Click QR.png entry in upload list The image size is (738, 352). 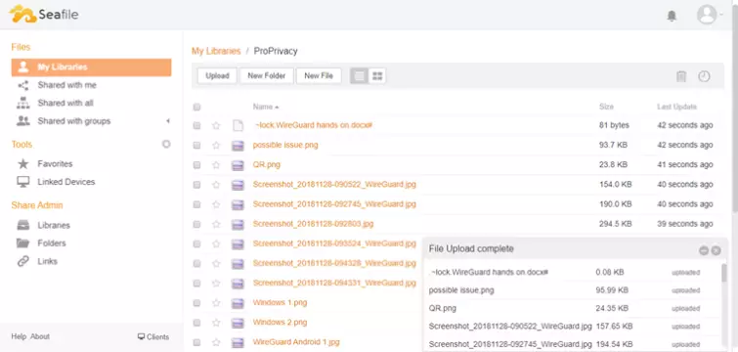click(443, 308)
